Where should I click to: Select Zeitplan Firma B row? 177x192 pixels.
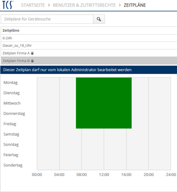tap(89, 61)
